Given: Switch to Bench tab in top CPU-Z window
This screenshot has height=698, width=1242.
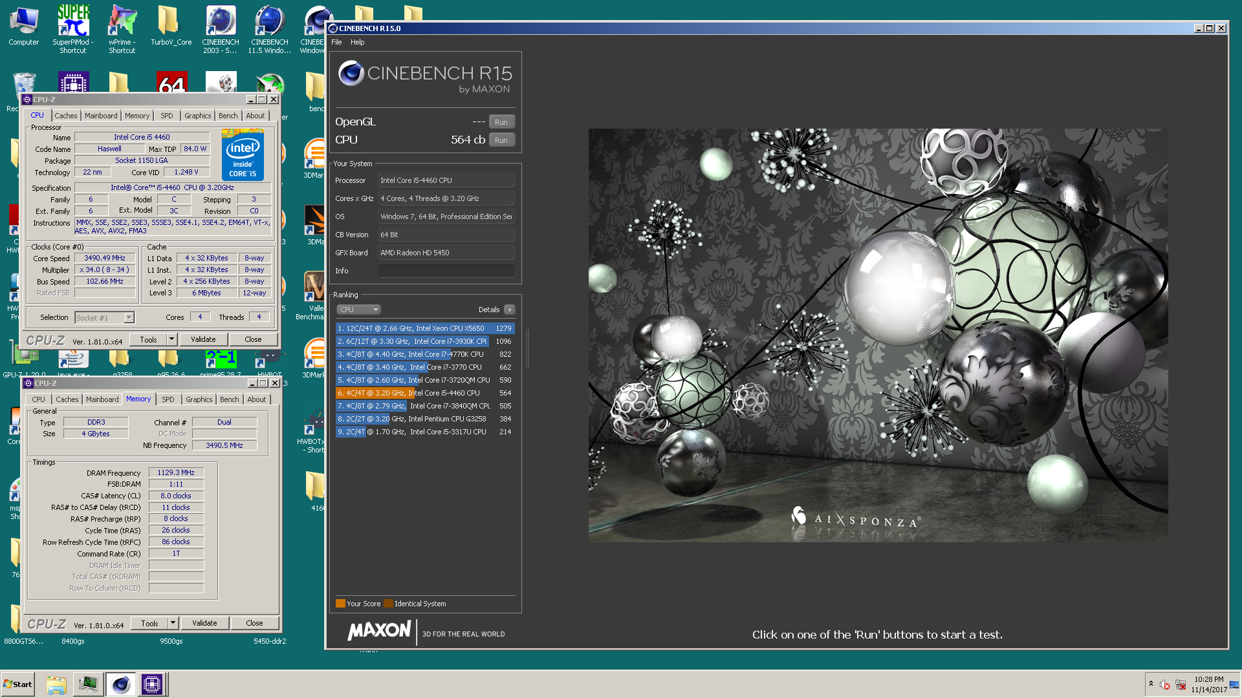Looking at the screenshot, I should point(228,116).
